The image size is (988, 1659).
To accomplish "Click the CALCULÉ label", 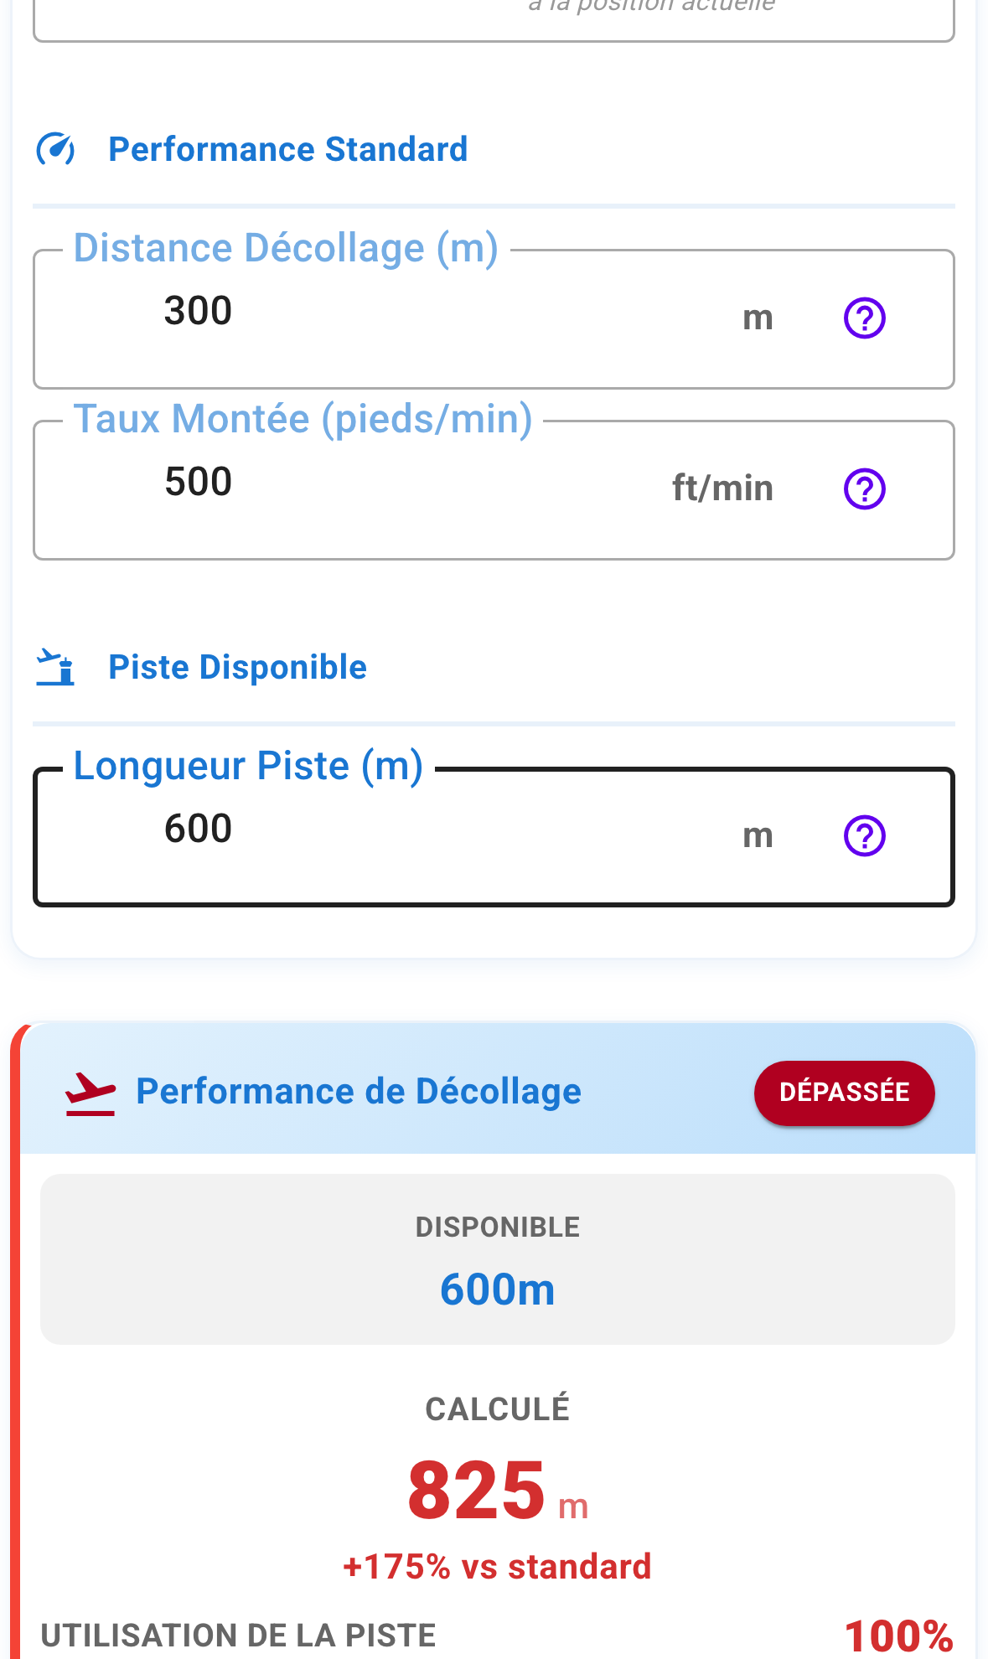I will click(x=497, y=1409).
